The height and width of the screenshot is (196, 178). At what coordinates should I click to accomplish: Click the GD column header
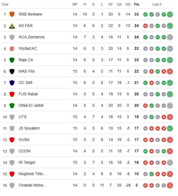pyautogui.click(x=128, y=4)
